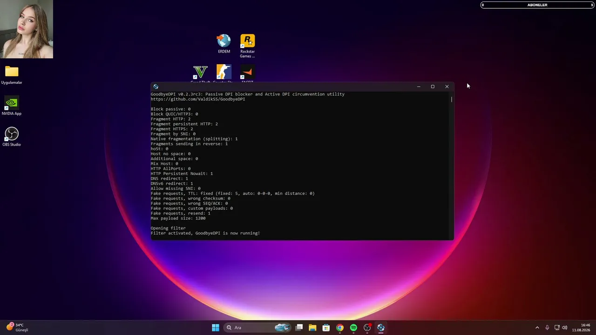Click the 'Mix Host: 0' line
Image resolution: width=596 pixels, height=335 pixels.
[x=164, y=164]
